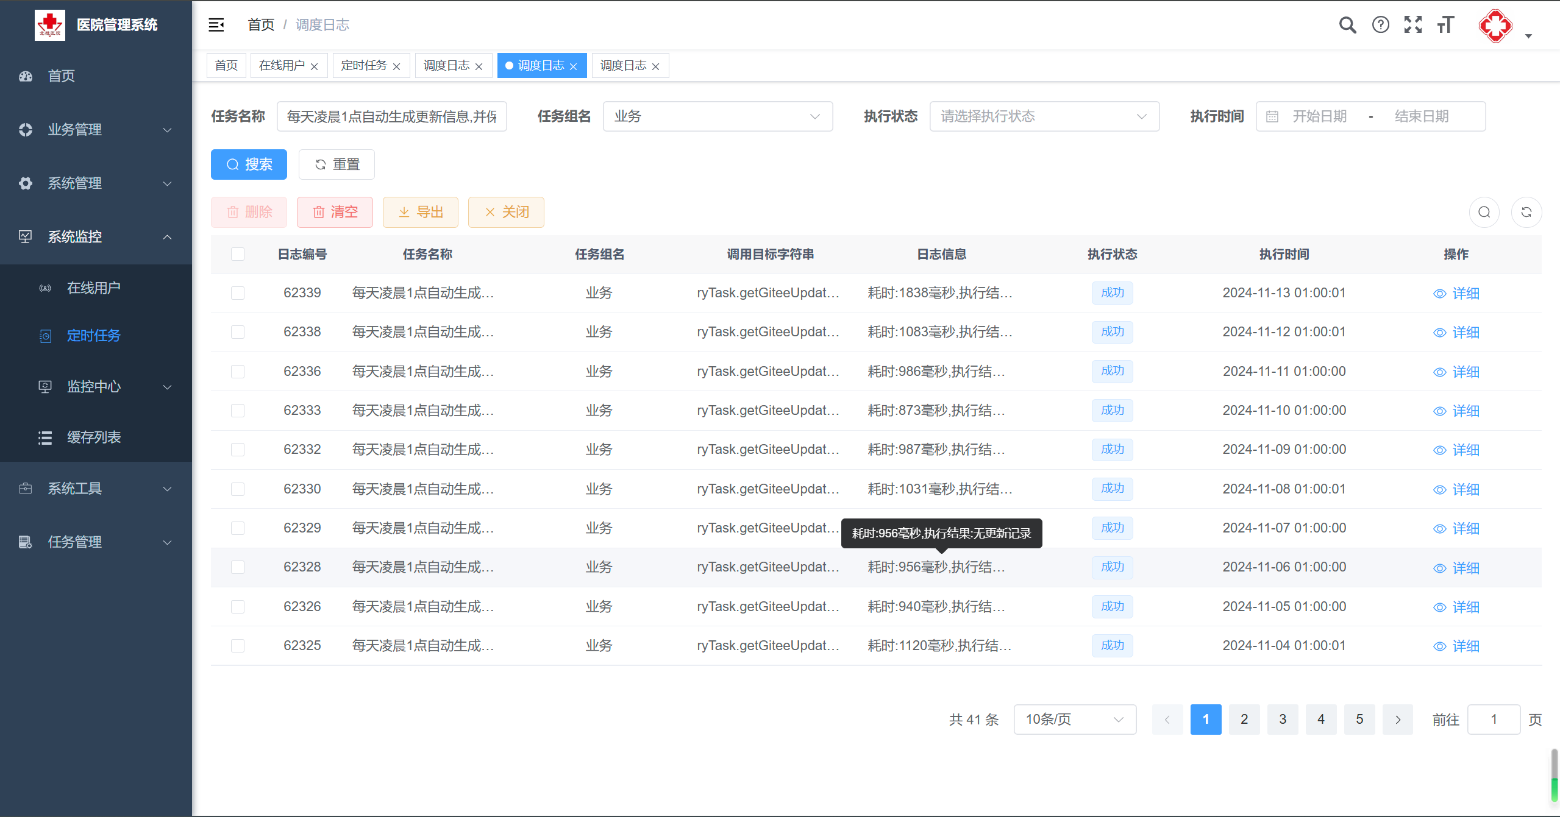Viewport: 1560px width, 817px height.
Task: Open the 任务组名 dropdown showing 业务
Action: [717, 116]
